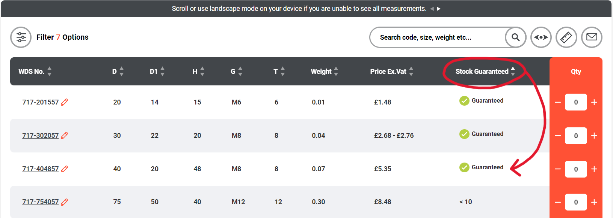This screenshot has height=218, width=613.
Task: Click the M12 thread size cell
Action: click(x=238, y=202)
